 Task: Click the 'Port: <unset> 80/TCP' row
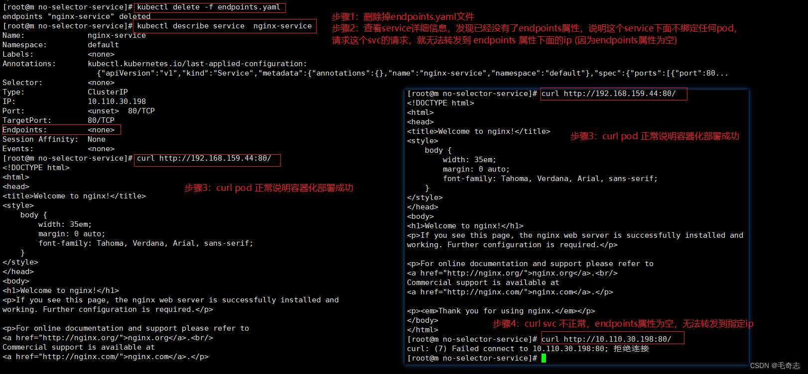coord(79,111)
